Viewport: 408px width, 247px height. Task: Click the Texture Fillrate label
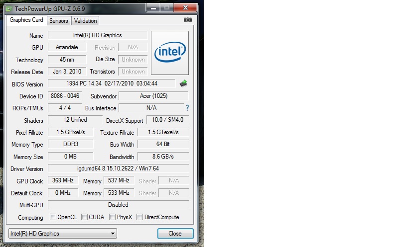pos(118,133)
